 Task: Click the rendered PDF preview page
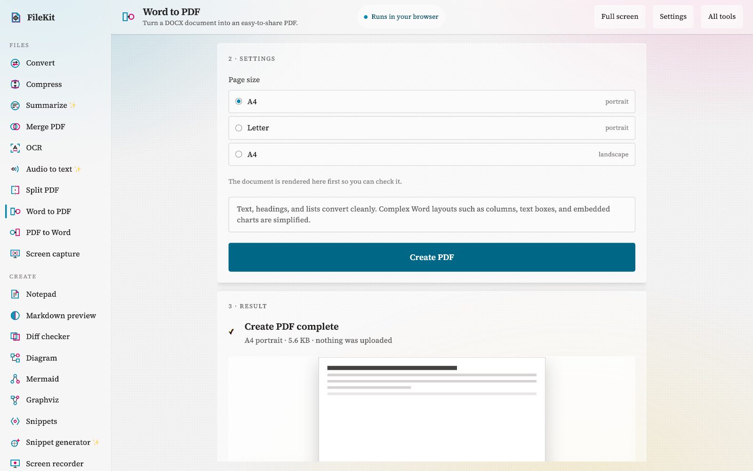pos(432,409)
